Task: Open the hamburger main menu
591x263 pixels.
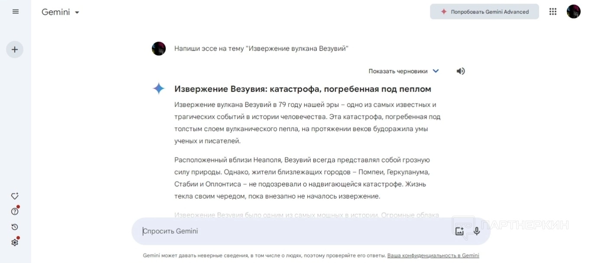Action: click(16, 12)
